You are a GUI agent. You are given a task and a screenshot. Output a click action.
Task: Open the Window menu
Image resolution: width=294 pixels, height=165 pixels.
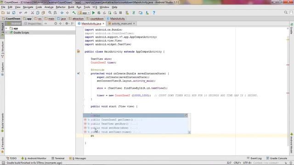[104, 7]
